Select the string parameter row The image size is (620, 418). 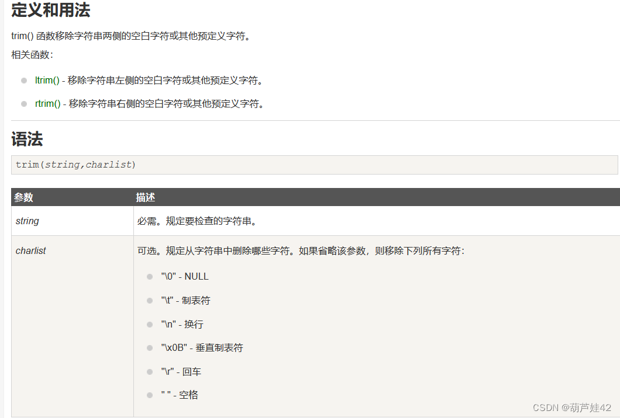(x=27, y=221)
